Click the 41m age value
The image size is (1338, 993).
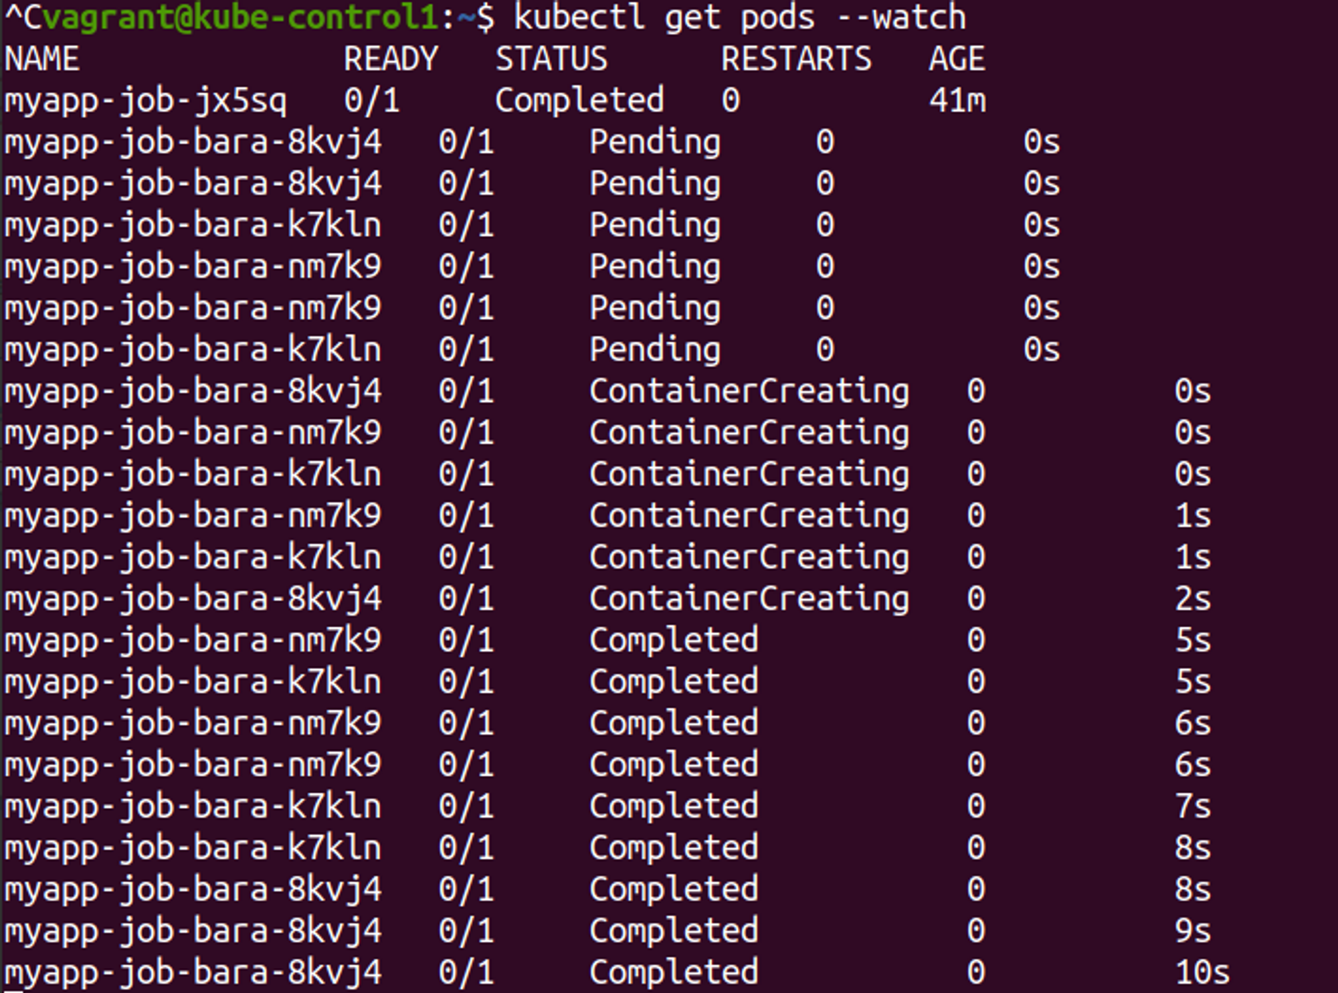click(x=957, y=101)
